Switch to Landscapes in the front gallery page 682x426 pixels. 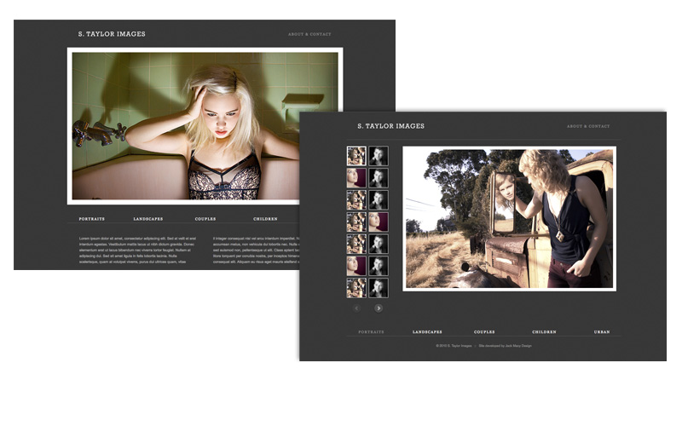(x=427, y=331)
